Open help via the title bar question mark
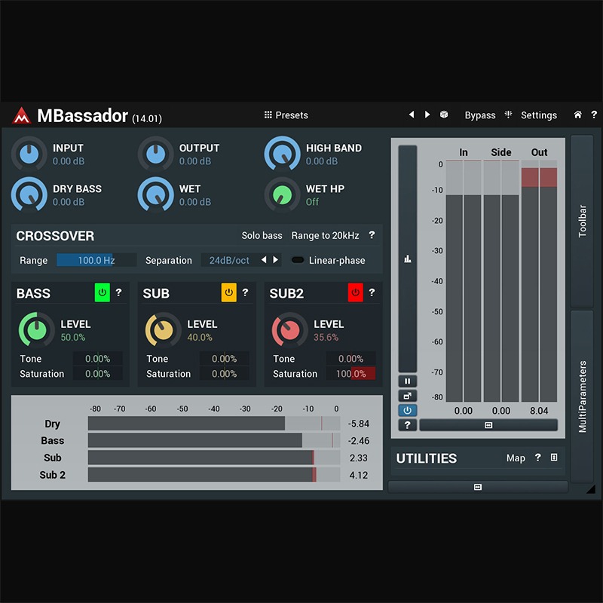Screen dimensions: 603x603 pos(594,115)
